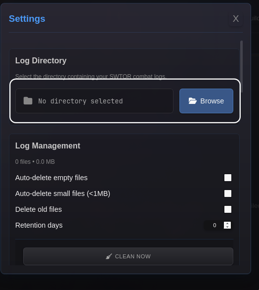Click the '0 files • 0.0 MB' status text

coord(35,162)
